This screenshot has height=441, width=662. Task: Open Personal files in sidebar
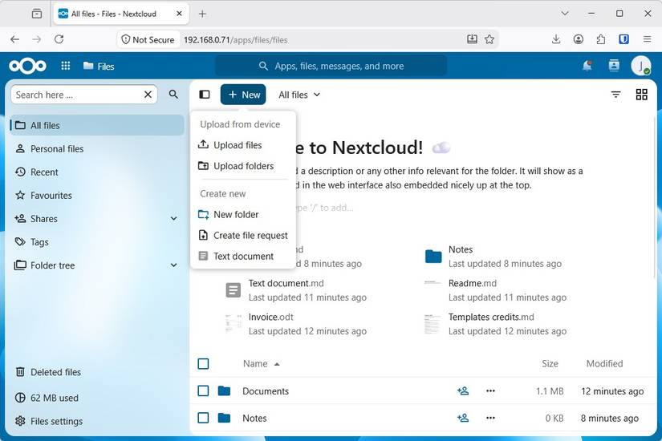coord(97,148)
